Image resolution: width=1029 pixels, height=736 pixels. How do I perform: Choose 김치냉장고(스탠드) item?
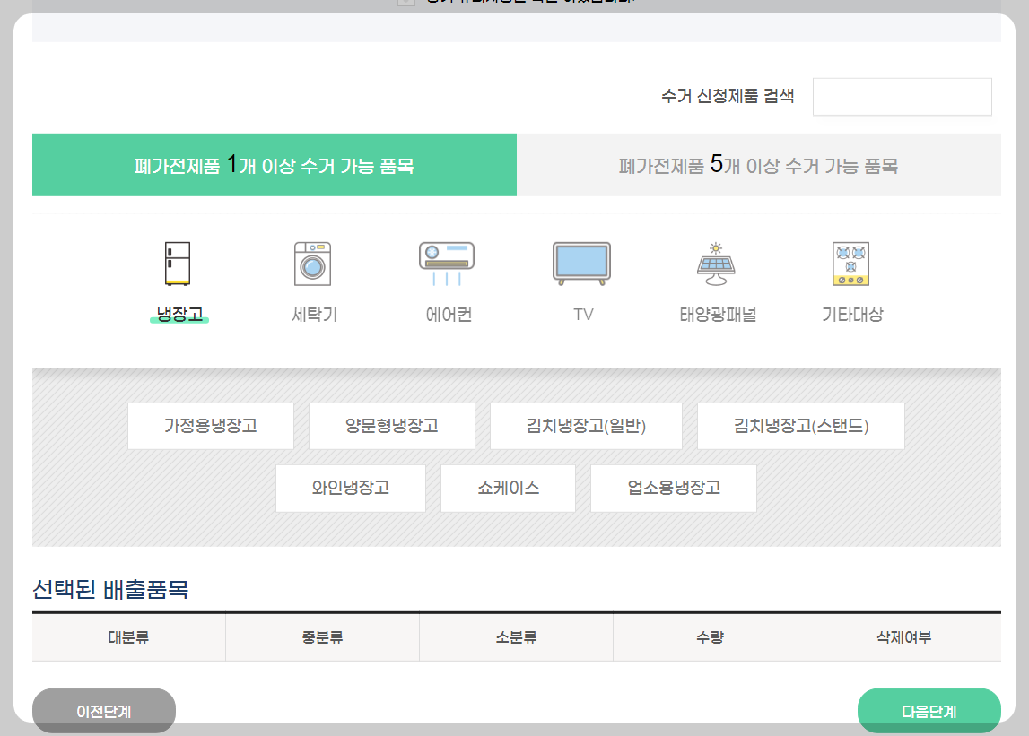click(800, 427)
